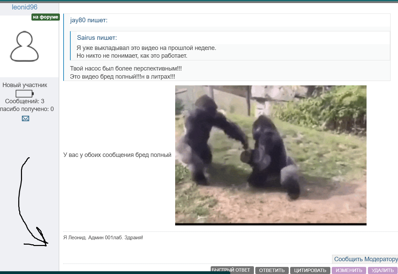The image size is (398, 274).
Task: Click text 'У вас у обоих сообщения бред полный'
Action: [117, 155]
